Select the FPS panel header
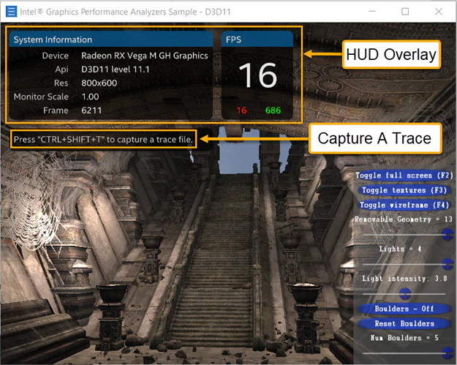This screenshot has height=365, width=457. tap(257, 39)
